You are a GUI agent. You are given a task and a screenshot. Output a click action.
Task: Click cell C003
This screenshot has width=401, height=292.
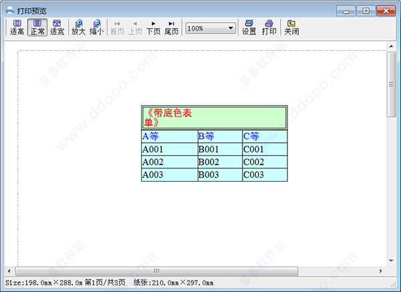(265, 175)
